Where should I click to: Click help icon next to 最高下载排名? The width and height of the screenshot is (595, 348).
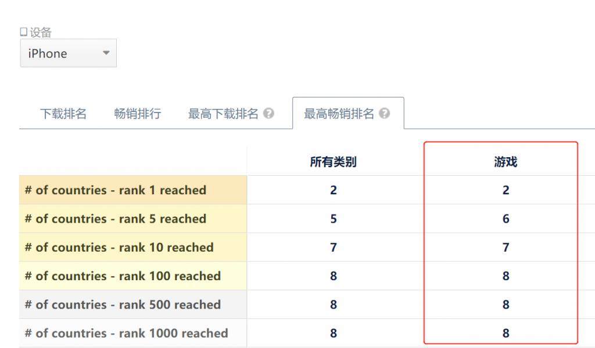click(x=268, y=114)
